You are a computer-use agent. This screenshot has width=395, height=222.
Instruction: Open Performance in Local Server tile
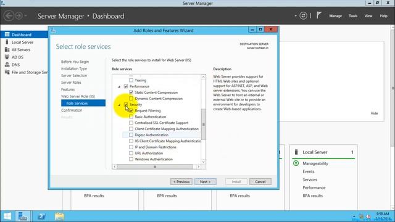tap(314, 187)
